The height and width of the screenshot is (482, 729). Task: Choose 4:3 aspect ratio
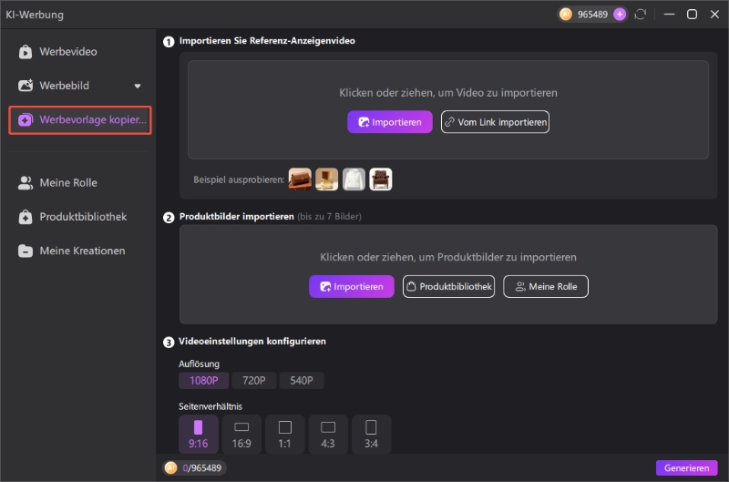tap(328, 434)
